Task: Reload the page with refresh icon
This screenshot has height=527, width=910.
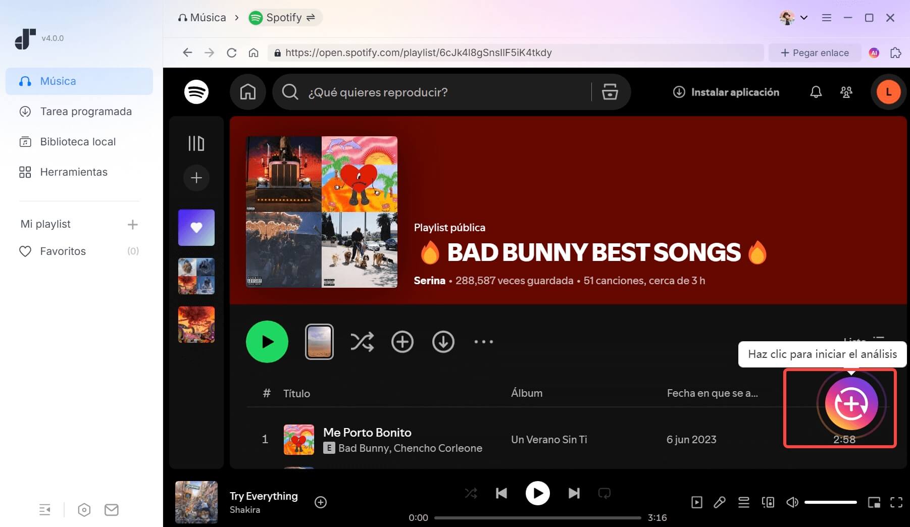Action: coord(231,52)
